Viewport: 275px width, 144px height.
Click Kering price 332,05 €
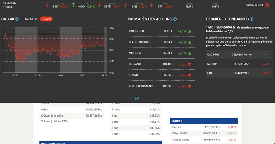pyautogui.click(x=168, y=75)
